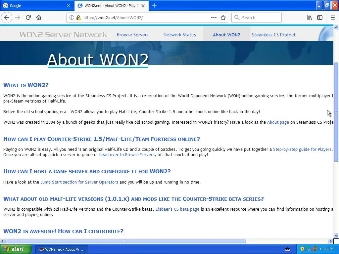Image resolution: width=339 pixels, height=254 pixels.
Task: Click the What is WON2? heading
Action: point(26,85)
